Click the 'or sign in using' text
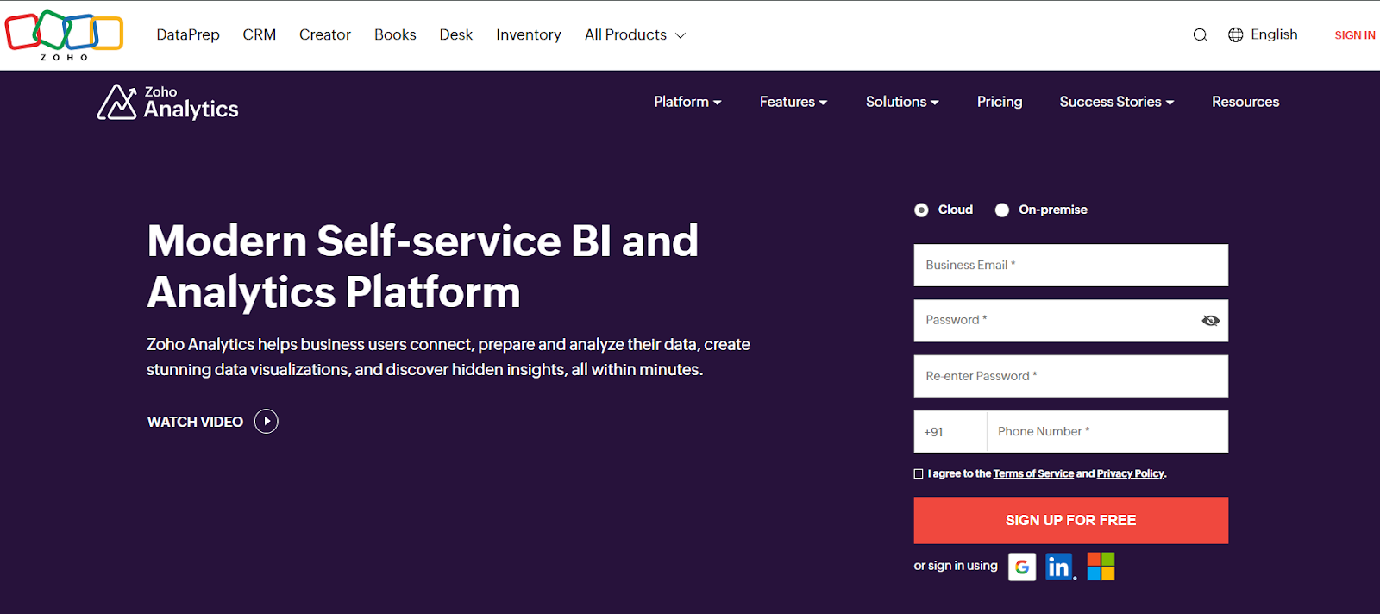Image resolution: width=1380 pixels, height=614 pixels. coord(956,566)
